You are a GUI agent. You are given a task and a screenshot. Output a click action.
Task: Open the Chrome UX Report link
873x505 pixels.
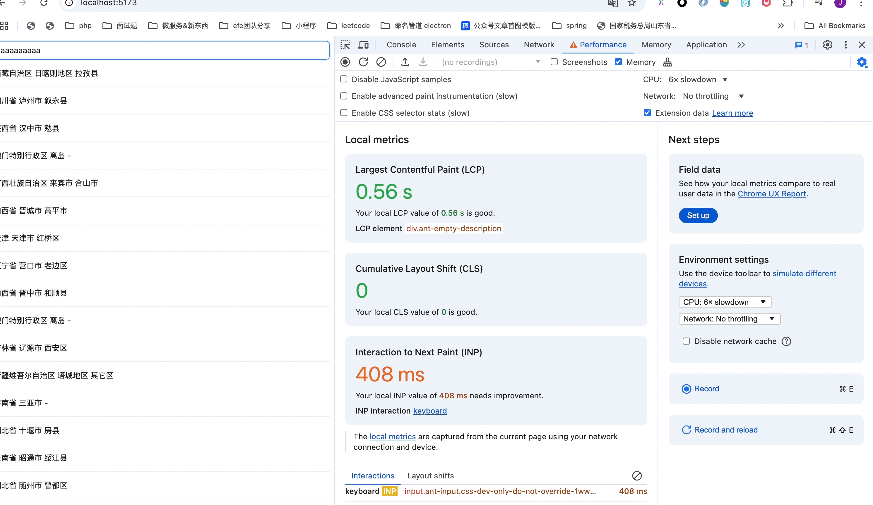click(771, 194)
